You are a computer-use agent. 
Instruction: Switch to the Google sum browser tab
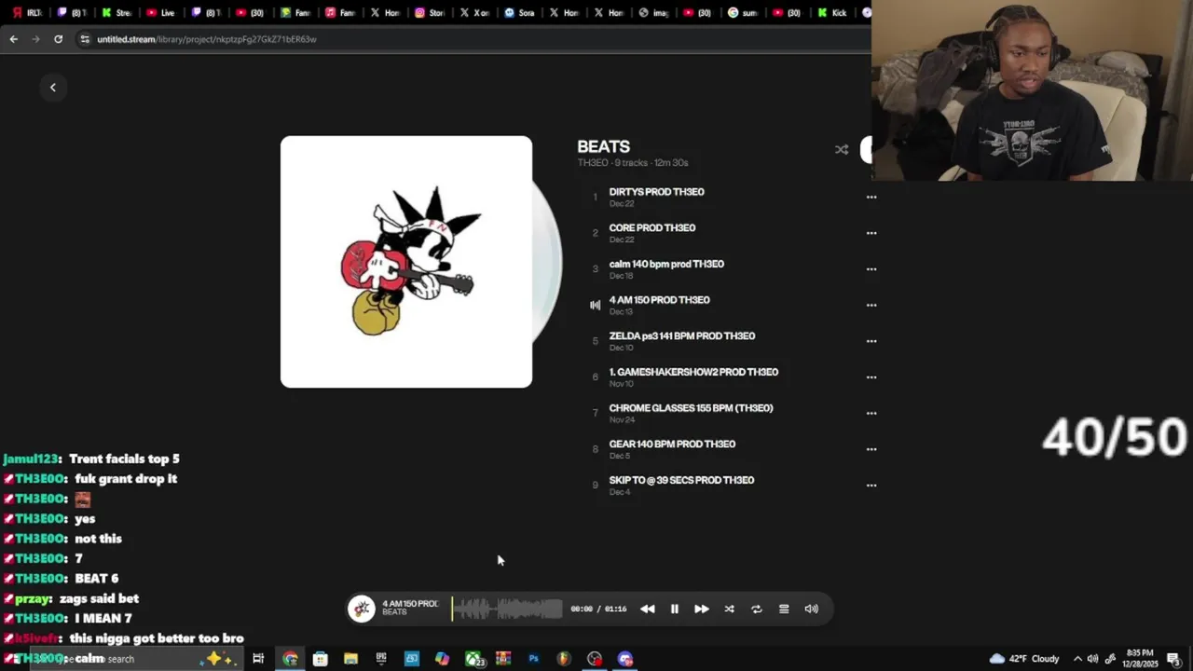point(744,13)
